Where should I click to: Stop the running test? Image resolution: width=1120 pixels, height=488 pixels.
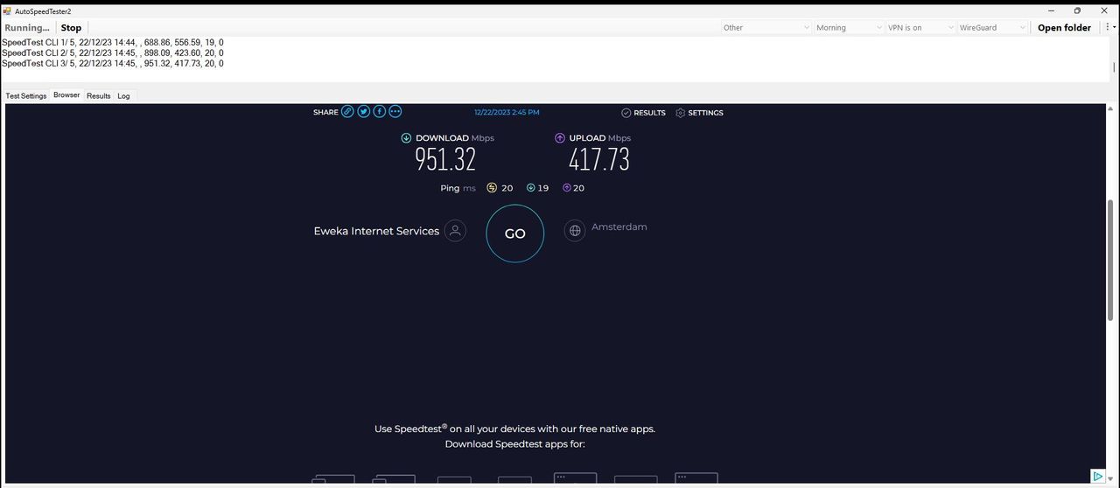(x=71, y=28)
